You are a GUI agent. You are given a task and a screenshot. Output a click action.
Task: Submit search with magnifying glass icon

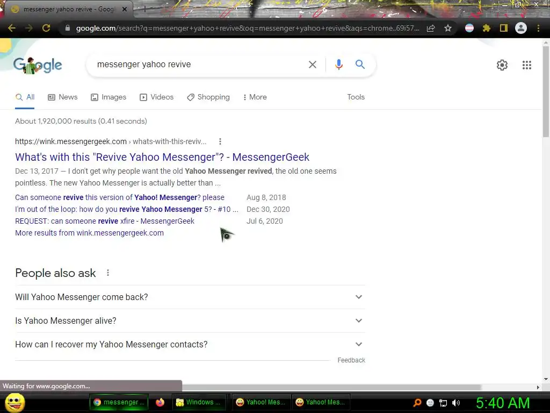360,65
